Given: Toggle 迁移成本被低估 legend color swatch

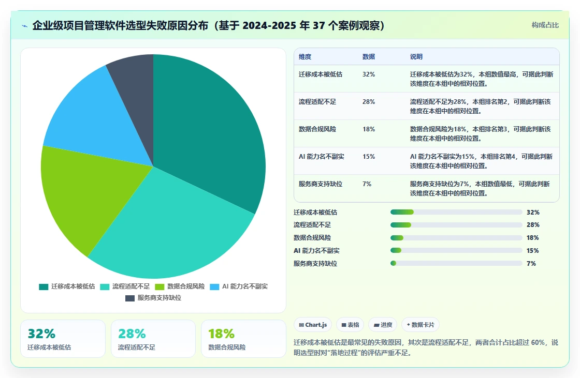Looking at the screenshot, I should (44, 287).
